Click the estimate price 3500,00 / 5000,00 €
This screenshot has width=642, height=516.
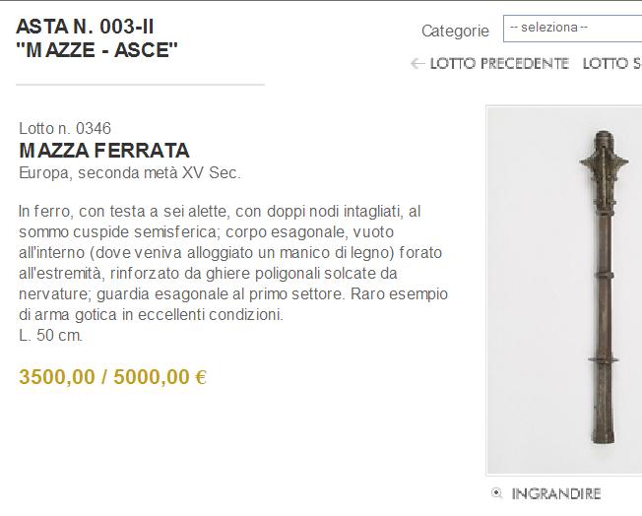click(112, 377)
